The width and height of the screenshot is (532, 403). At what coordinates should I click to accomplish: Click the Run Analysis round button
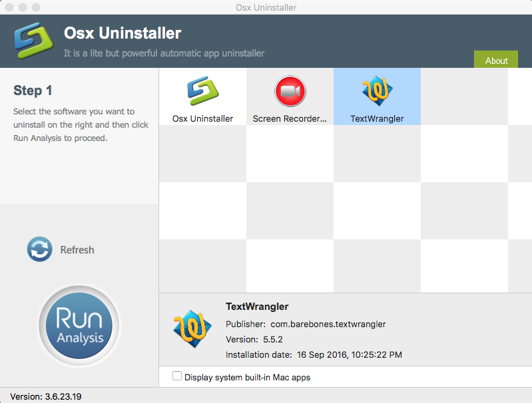click(79, 325)
